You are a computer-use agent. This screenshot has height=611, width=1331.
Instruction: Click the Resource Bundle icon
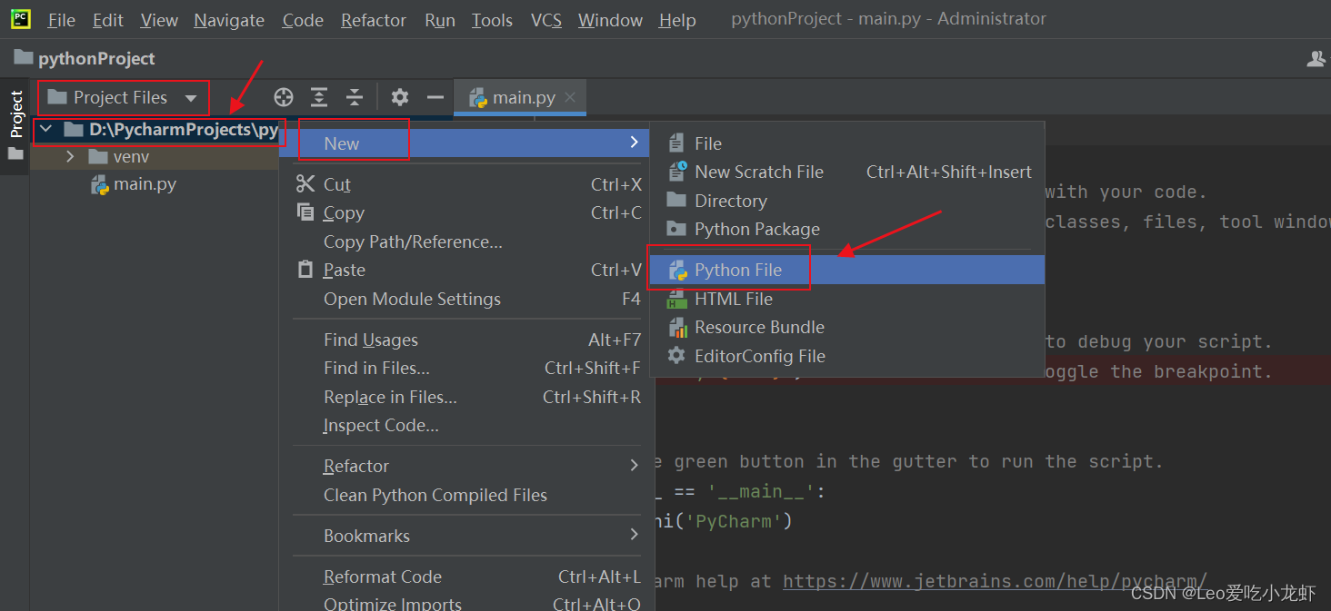(677, 327)
